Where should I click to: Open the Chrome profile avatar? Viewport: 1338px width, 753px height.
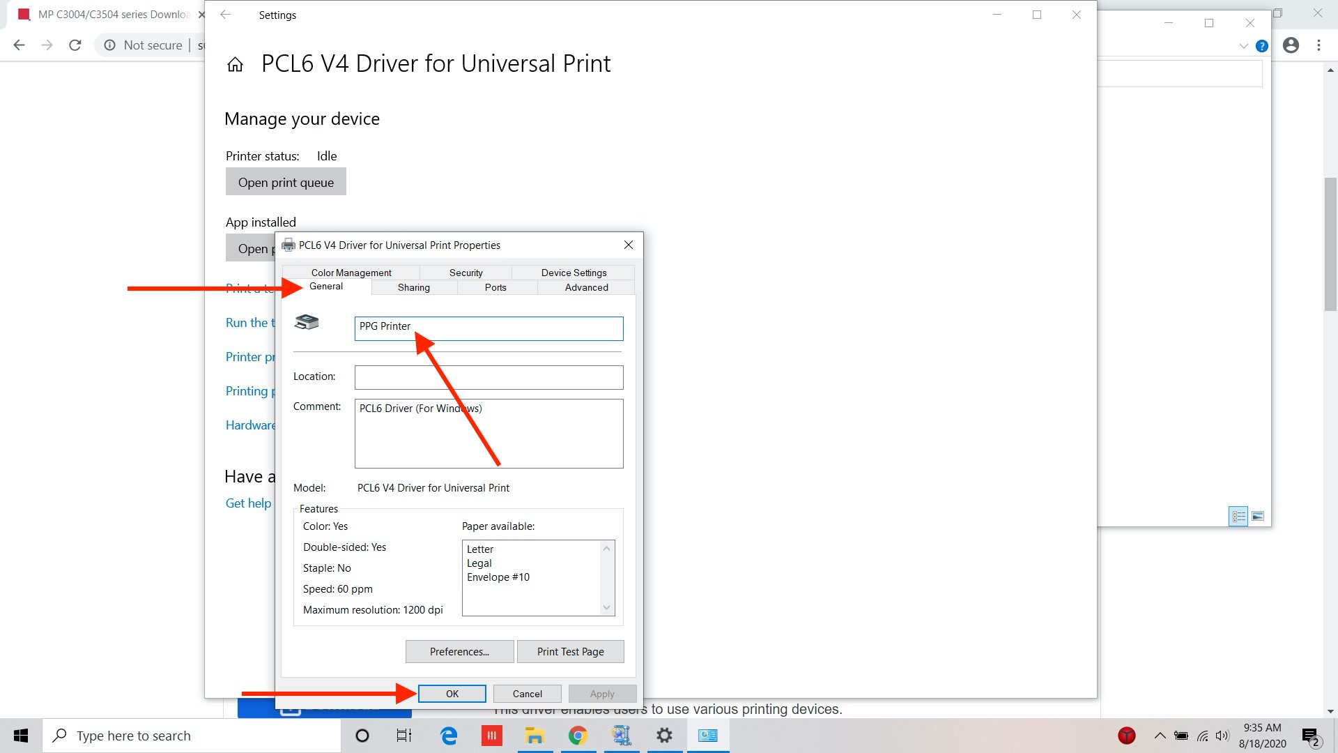[1291, 45]
